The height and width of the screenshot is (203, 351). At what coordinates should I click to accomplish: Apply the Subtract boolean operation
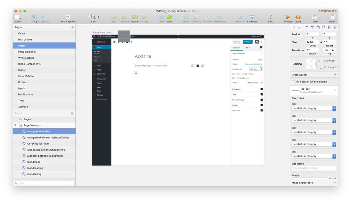pos(196,18)
